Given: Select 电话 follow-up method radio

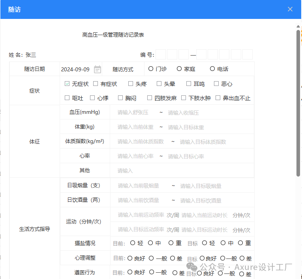Looking at the screenshot, I should click(212, 69).
